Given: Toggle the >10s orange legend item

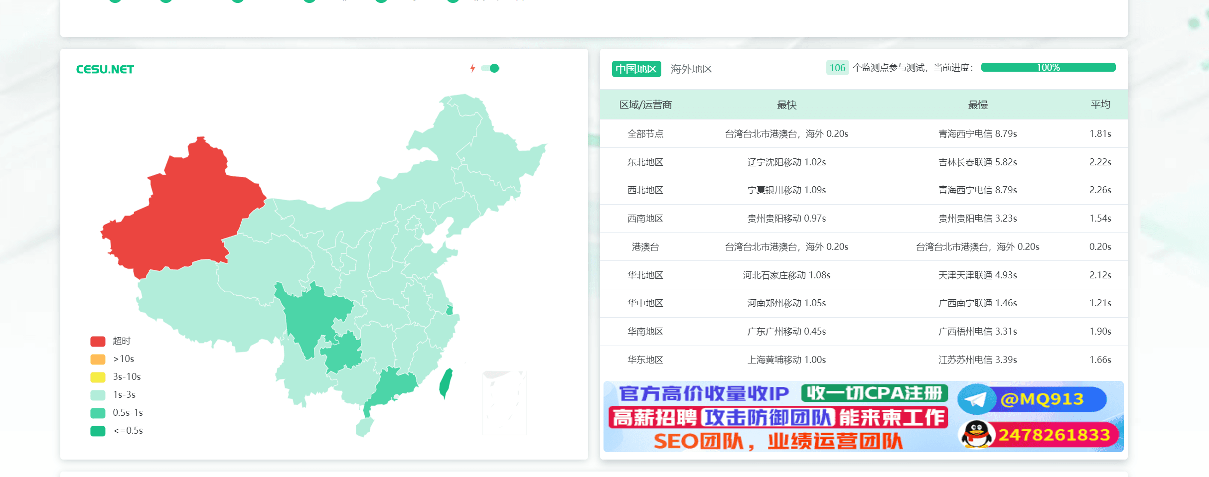Looking at the screenshot, I should (112, 359).
